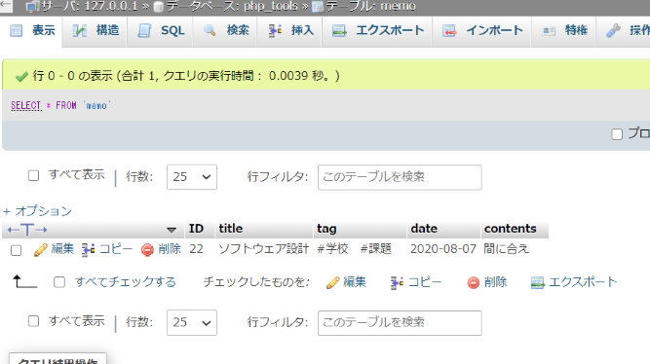
Task: Click the ID cell value 22
Action: coord(196,249)
